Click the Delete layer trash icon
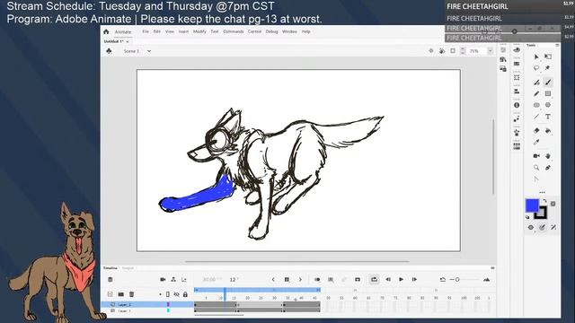 (131, 294)
